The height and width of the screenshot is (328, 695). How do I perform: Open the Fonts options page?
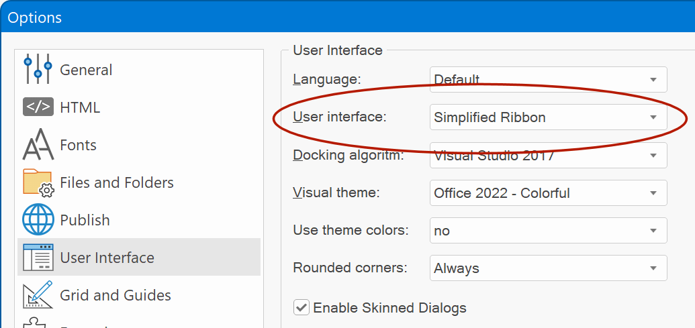[x=78, y=145]
